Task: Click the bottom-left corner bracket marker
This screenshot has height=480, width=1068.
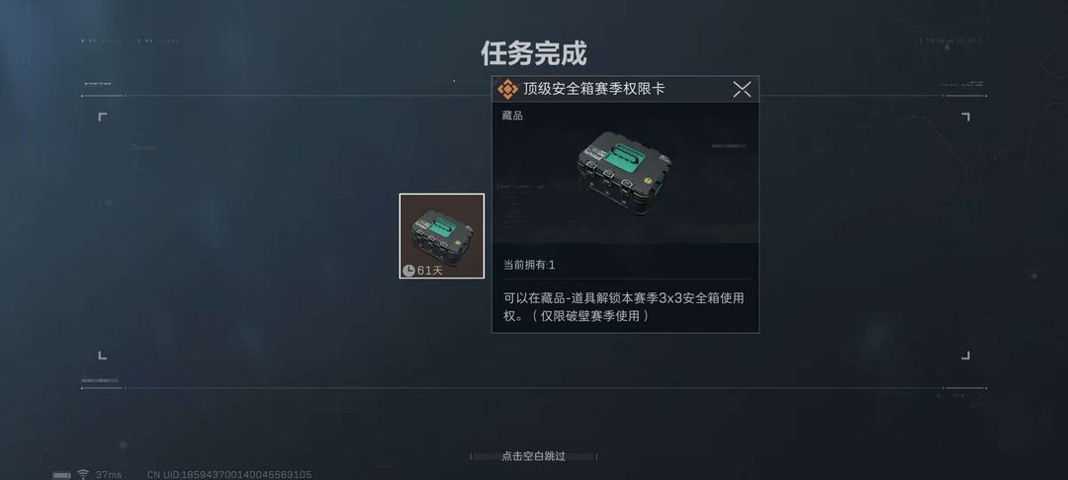Action: coord(102,355)
